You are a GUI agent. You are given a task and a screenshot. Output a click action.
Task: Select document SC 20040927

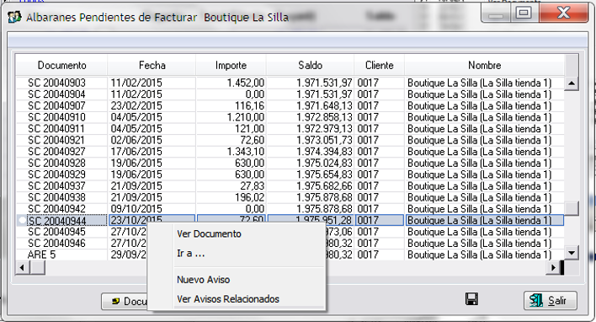[x=56, y=152]
